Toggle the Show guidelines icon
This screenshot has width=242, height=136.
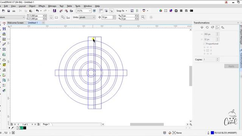pyautogui.click(x=111, y=11)
